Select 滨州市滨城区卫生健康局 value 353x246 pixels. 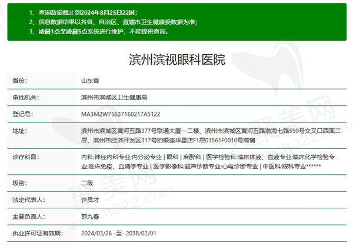click(114, 97)
